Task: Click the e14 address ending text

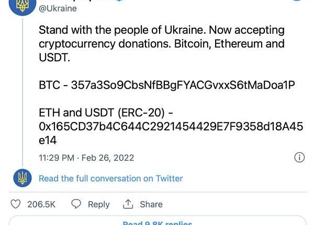Action: (x=48, y=140)
